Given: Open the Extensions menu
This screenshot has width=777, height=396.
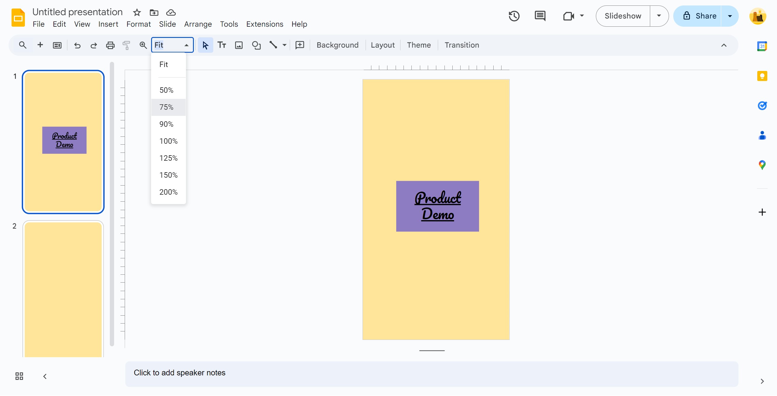Looking at the screenshot, I should [x=265, y=24].
